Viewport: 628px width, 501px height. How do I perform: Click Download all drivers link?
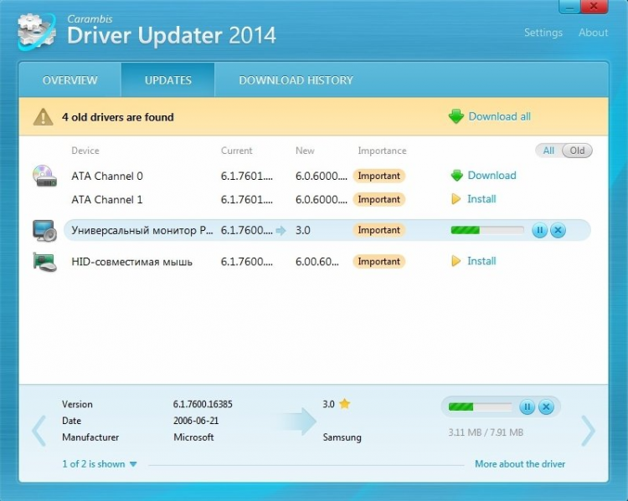tap(499, 117)
